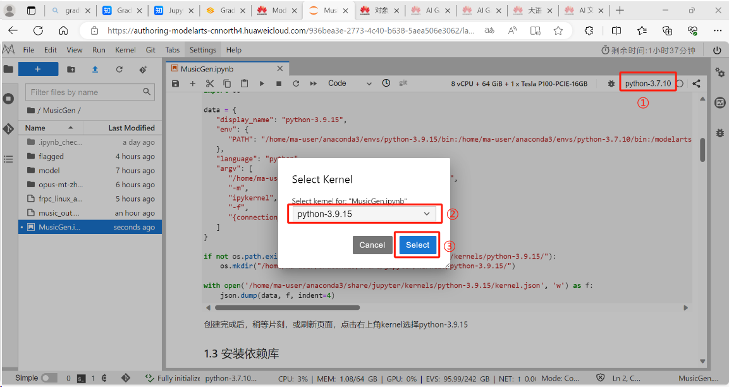Open the file browser folder sidebar tab

[8, 70]
